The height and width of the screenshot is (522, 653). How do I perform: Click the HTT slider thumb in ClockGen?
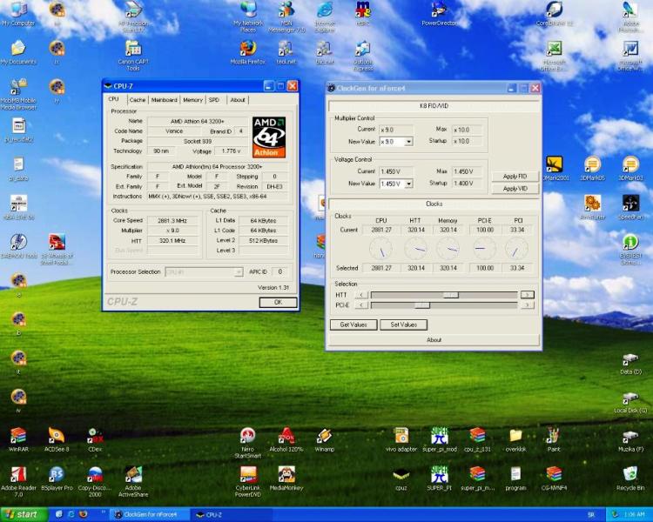click(450, 295)
